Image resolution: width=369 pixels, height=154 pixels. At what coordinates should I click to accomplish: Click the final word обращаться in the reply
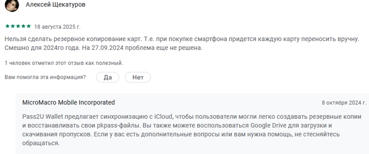(41, 143)
